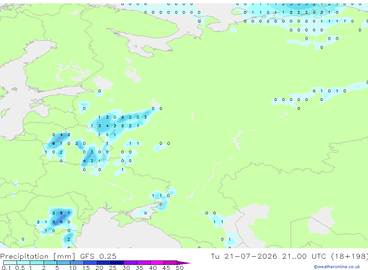Click the legend swatch between 5 and 10
Image resolution: width=368 pixels, height=270 pixels.
point(64,263)
